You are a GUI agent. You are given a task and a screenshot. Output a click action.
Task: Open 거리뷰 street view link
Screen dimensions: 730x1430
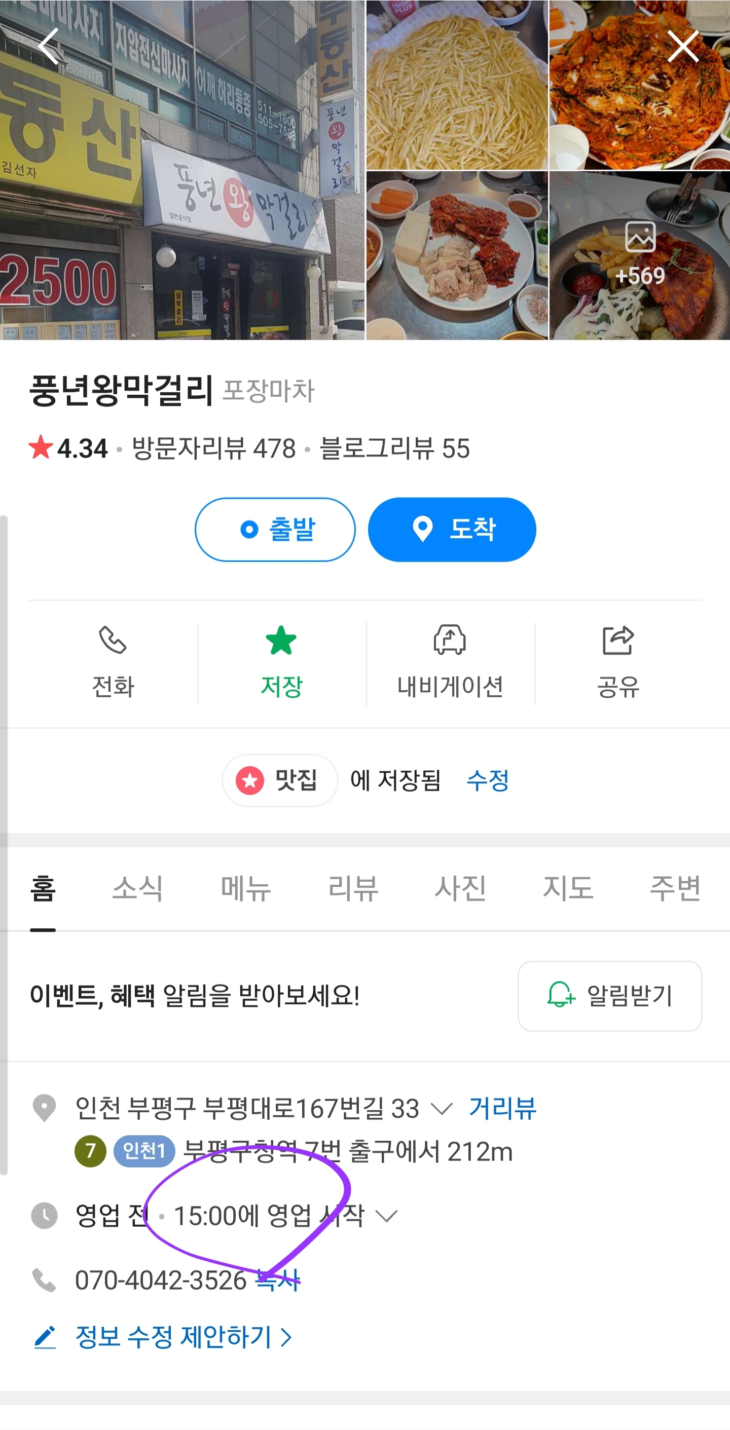[x=502, y=1108]
